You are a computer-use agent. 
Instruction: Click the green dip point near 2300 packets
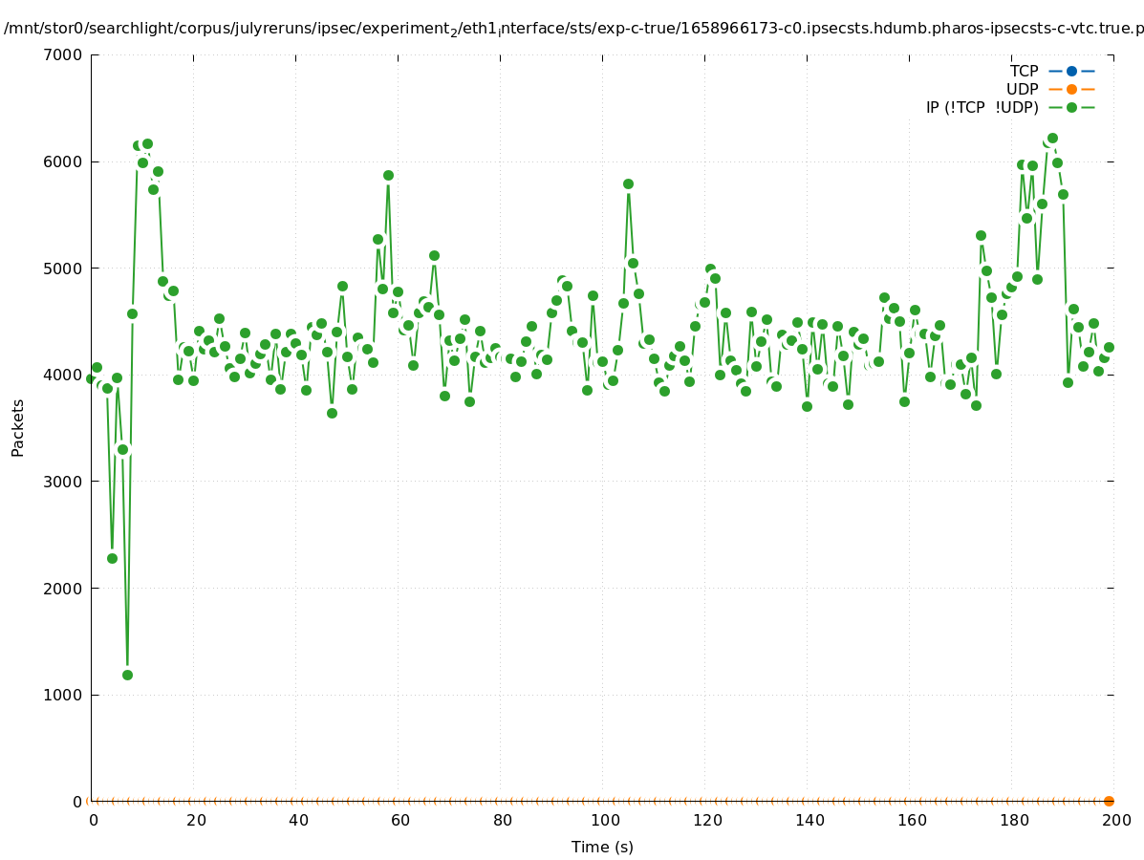(x=112, y=558)
